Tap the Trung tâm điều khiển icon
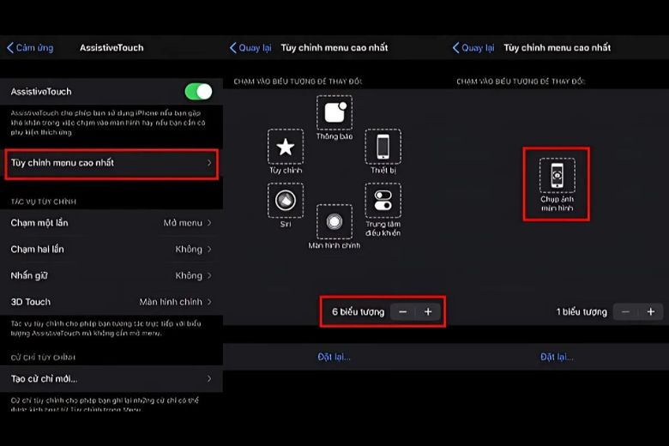669x446 pixels. [383, 200]
